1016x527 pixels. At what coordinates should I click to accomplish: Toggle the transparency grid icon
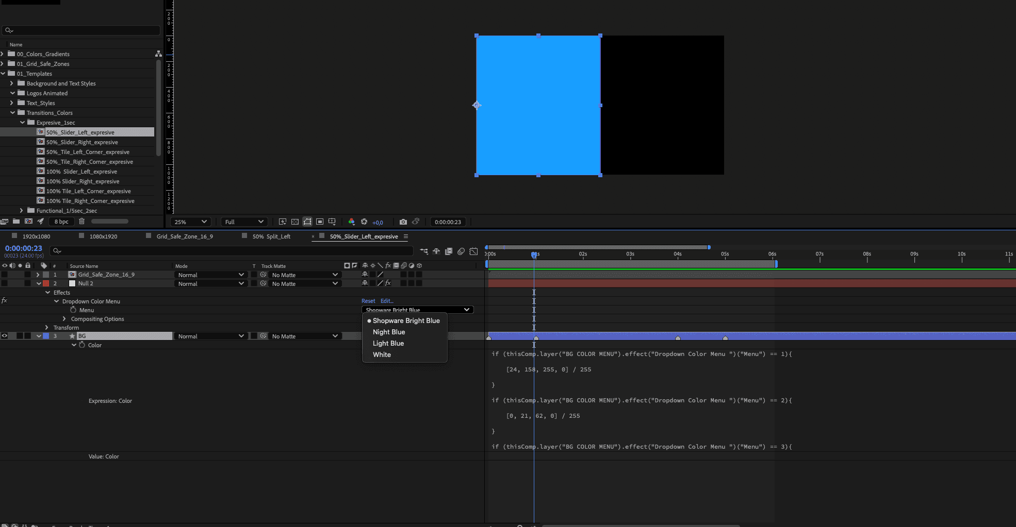click(x=295, y=222)
